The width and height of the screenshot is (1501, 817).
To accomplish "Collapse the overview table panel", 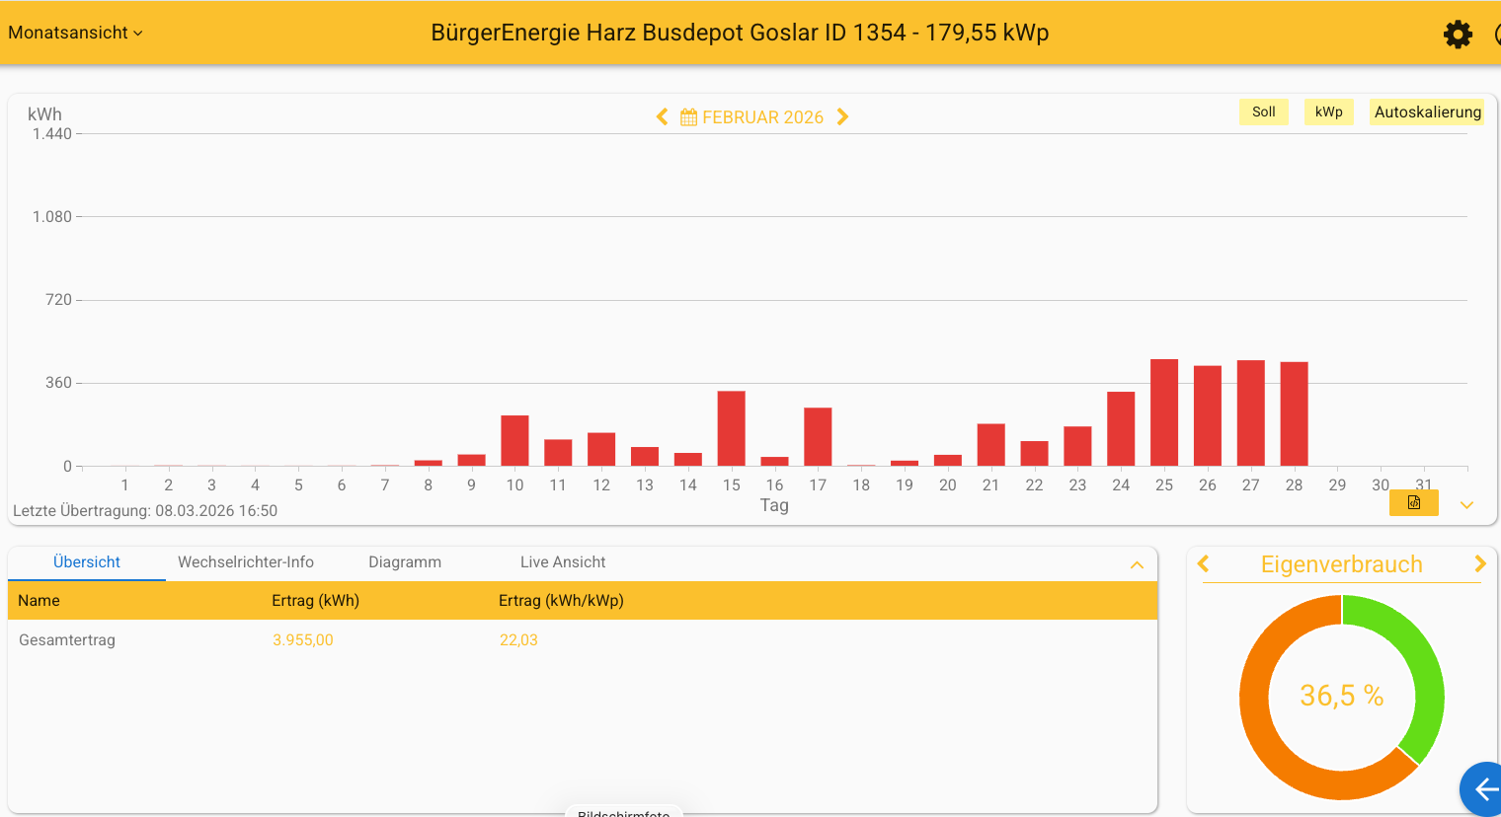I will 1137,564.
